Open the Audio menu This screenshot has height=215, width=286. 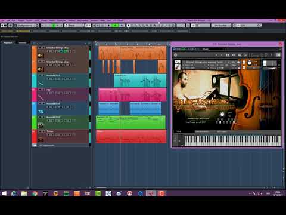pyautogui.click(x=29, y=20)
